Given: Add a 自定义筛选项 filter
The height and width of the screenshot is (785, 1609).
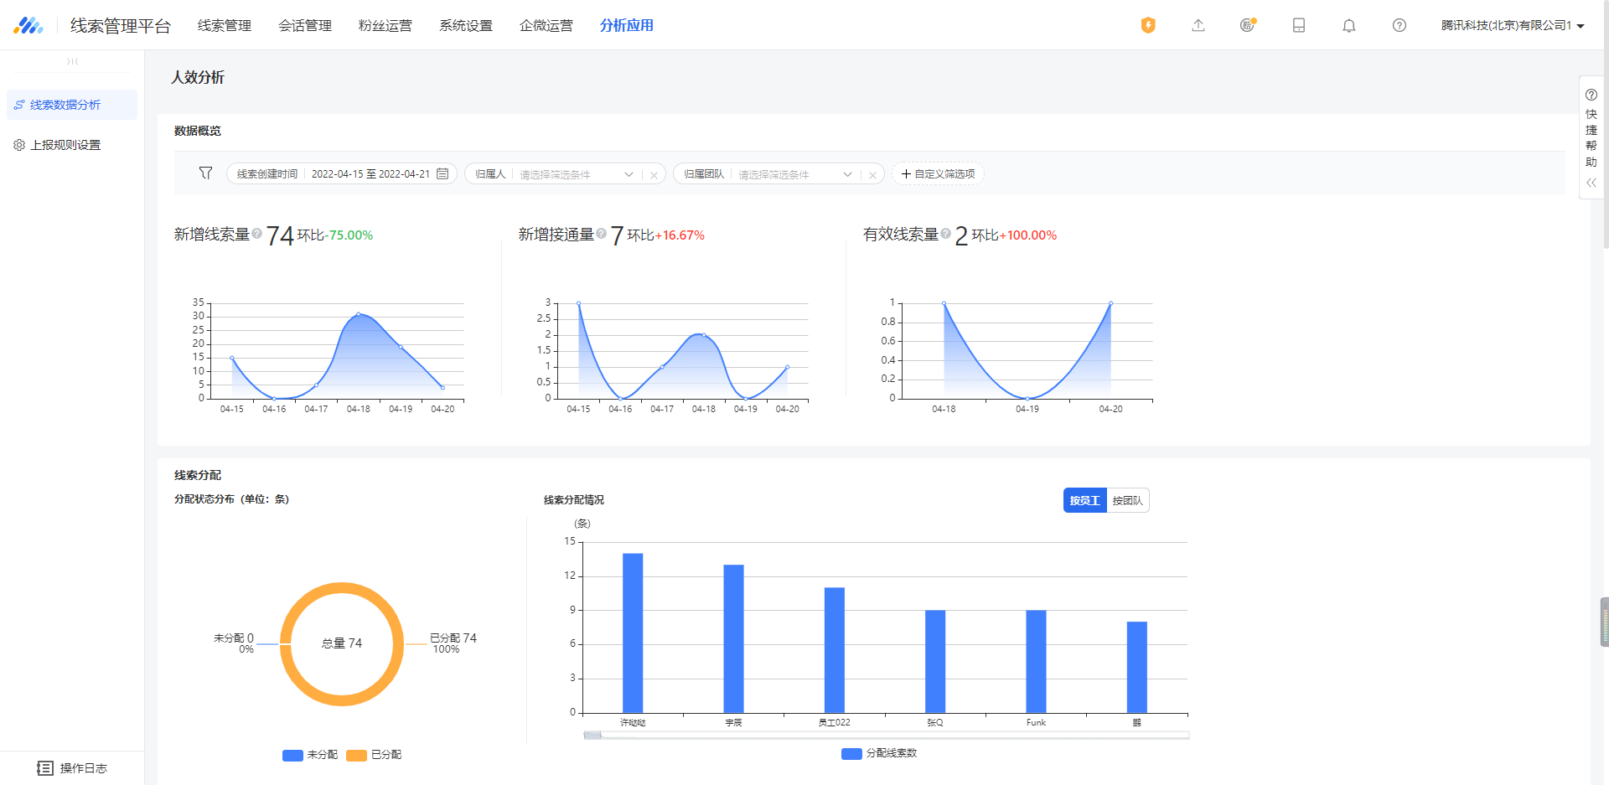Looking at the screenshot, I should pos(938,174).
